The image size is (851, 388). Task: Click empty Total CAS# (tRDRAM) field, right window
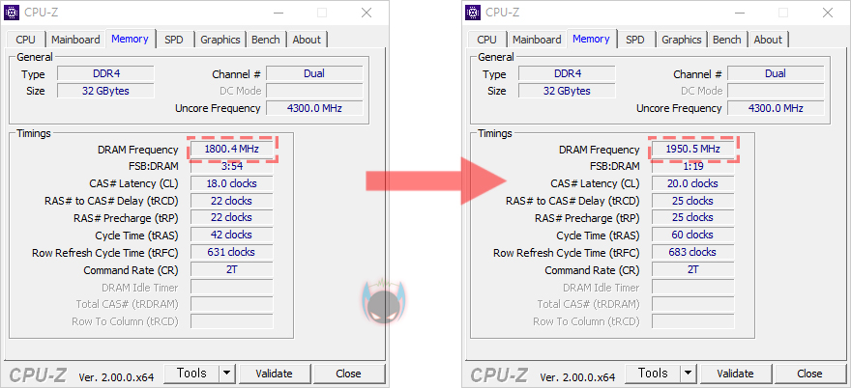693,304
